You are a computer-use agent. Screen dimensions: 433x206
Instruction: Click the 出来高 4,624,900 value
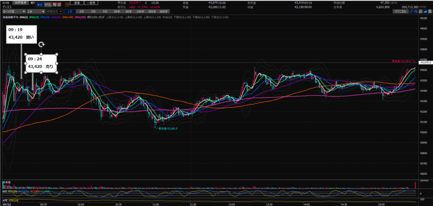point(383,7)
